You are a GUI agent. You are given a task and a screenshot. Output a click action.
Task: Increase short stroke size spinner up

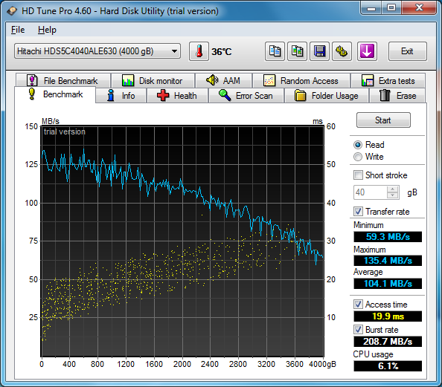click(x=392, y=189)
